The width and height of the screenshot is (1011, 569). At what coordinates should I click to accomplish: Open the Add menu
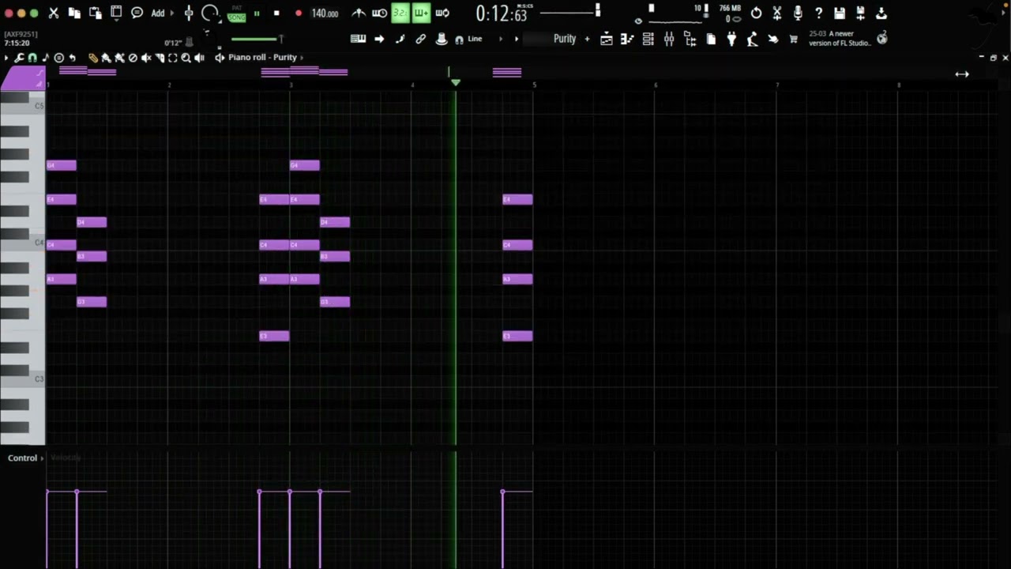tap(158, 13)
